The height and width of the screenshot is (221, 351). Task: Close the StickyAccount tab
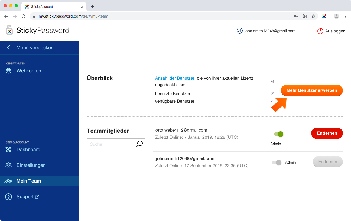pyautogui.click(x=82, y=7)
